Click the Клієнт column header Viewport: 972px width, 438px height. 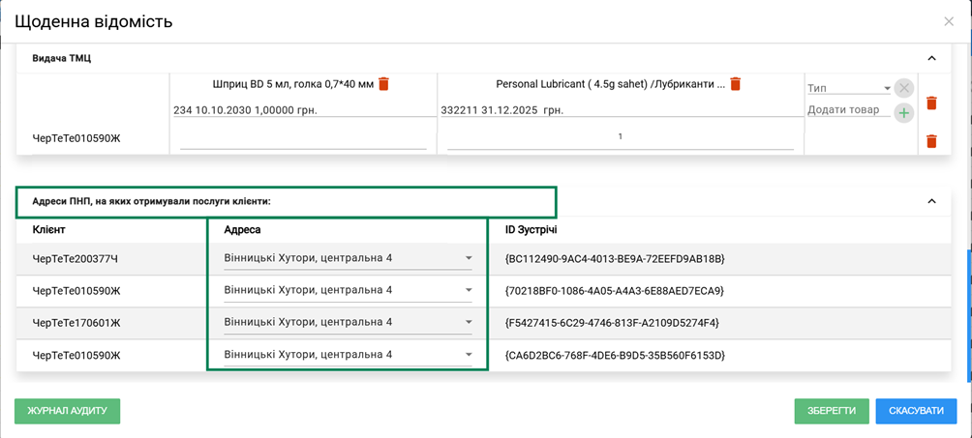click(x=49, y=230)
